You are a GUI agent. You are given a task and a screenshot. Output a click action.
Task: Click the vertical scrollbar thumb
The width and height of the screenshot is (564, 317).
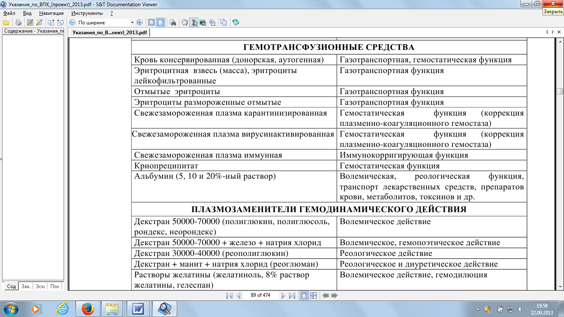point(560,92)
